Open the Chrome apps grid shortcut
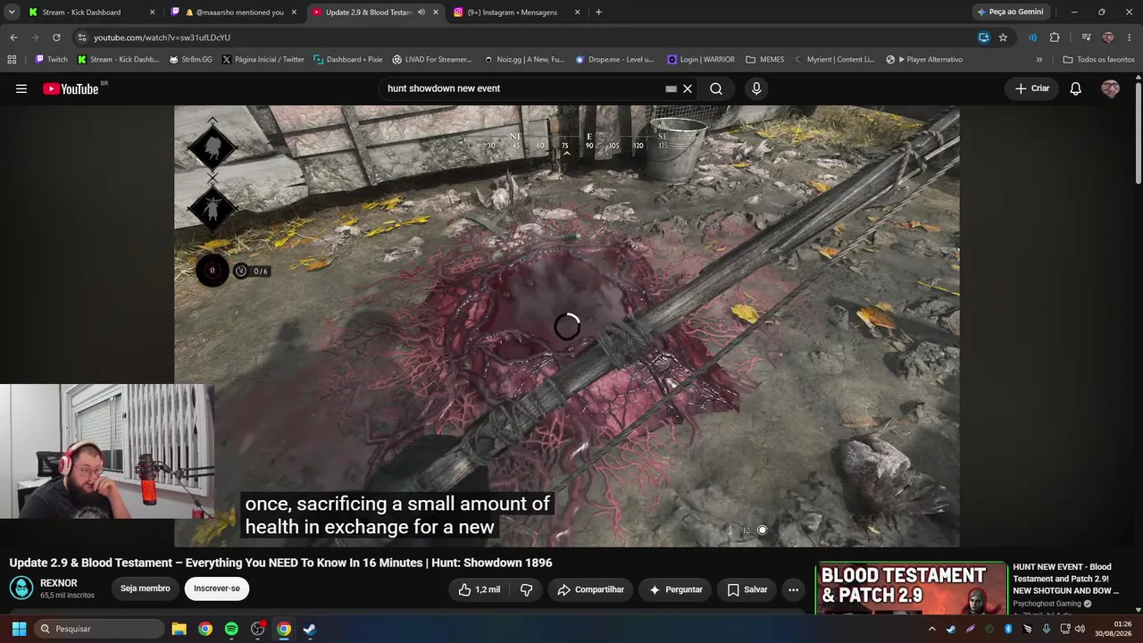Image resolution: width=1143 pixels, height=643 pixels. click(x=12, y=60)
